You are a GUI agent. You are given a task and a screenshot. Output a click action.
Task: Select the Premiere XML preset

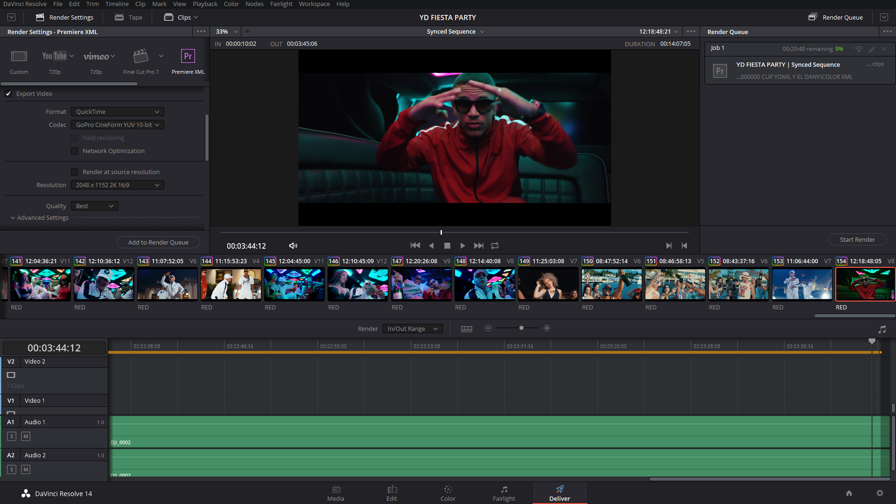tap(188, 56)
